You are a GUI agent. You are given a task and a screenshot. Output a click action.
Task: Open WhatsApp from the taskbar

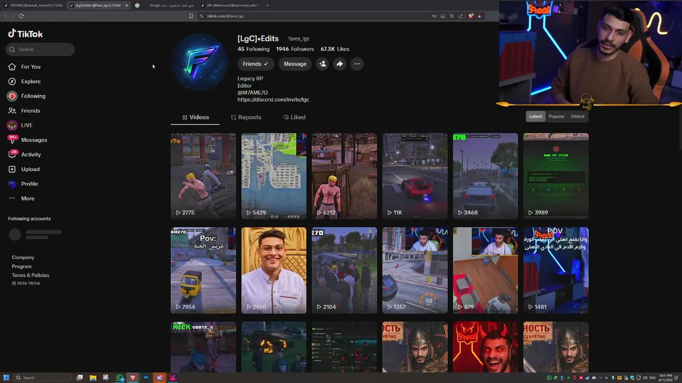119,378
